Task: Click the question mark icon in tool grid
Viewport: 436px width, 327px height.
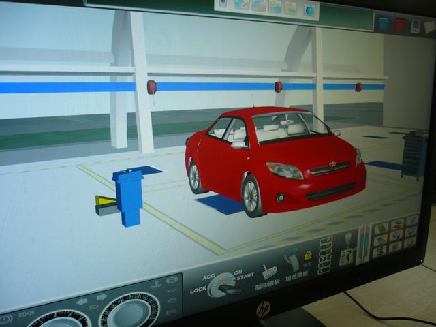Action: pos(411,232)
